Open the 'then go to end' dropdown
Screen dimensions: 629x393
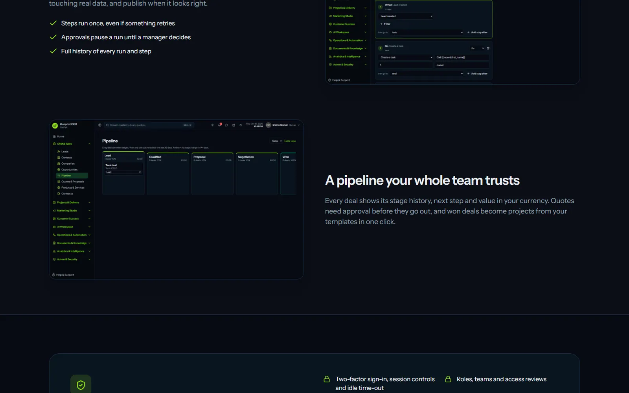(x=427, y=73)
